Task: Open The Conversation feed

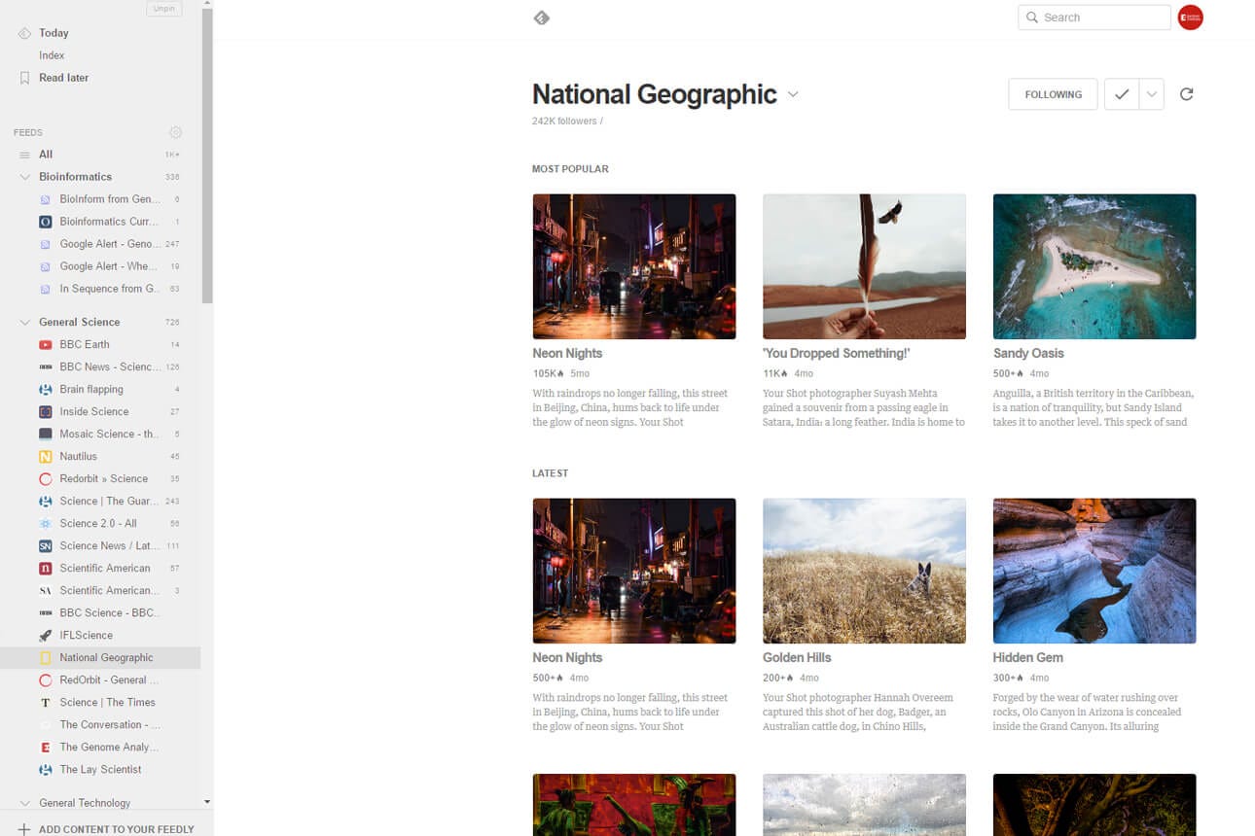Action: [110, 724]
